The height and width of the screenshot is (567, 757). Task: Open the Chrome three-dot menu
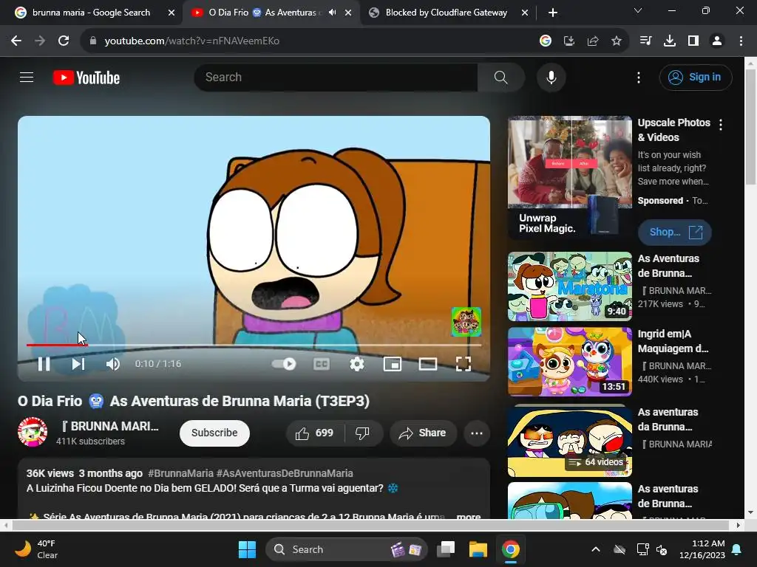(741, 41)
